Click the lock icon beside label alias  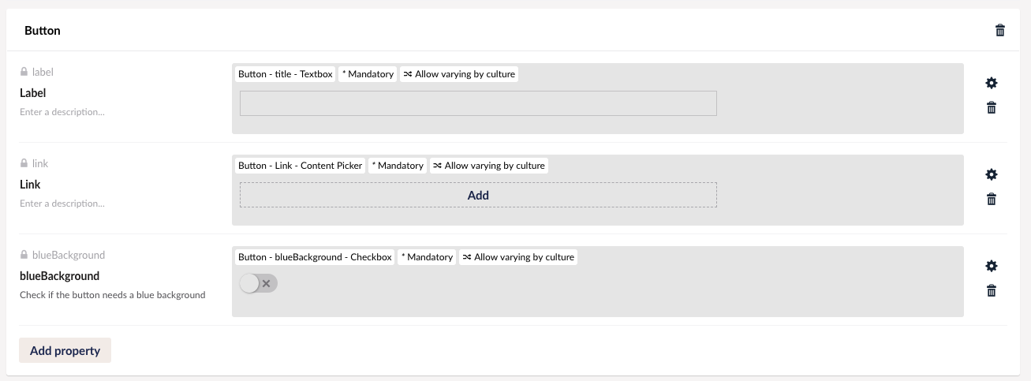click(x=24, y=72)
